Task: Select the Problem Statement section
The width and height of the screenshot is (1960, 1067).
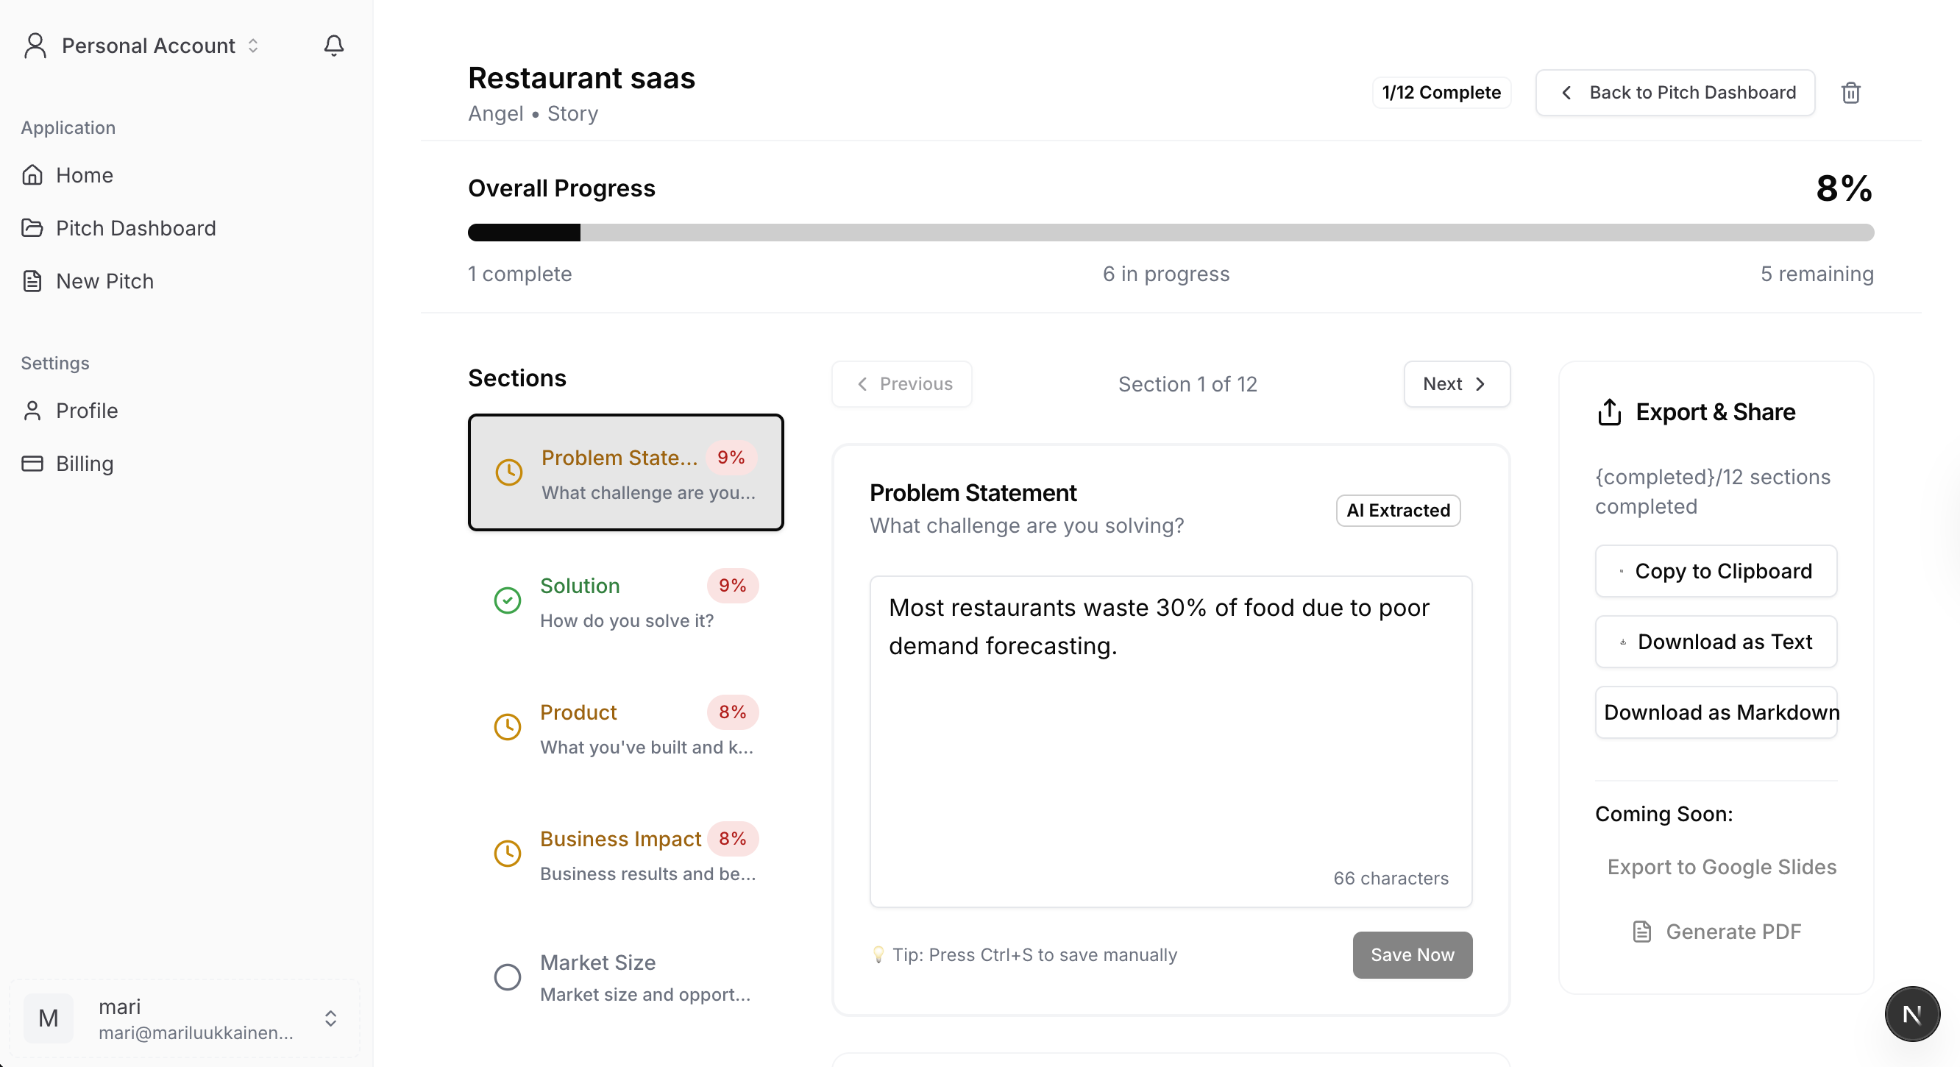Action: (x=625, y=472)
